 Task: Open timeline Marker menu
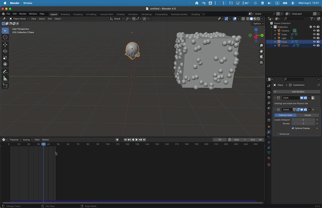tap(45, 140)
